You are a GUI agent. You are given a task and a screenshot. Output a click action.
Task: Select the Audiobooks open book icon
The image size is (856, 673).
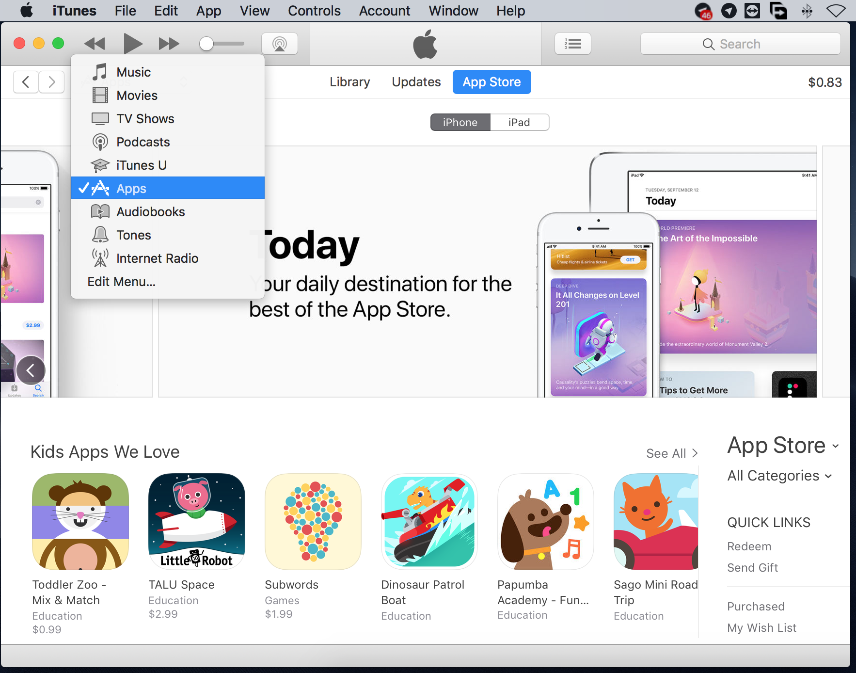[x=100, y=211]
